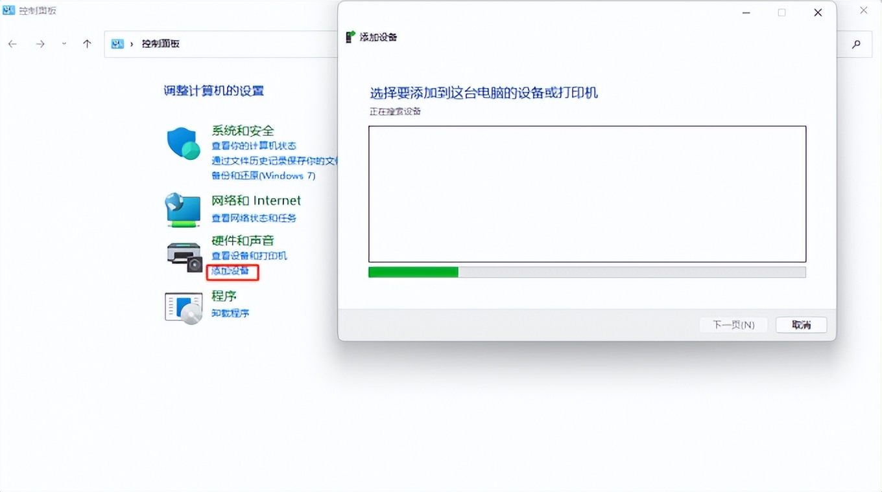This screenshot has height=492, width=882.
Task: Open the recent-locations dropdown chevron
Action: click(x=63, y=43)
